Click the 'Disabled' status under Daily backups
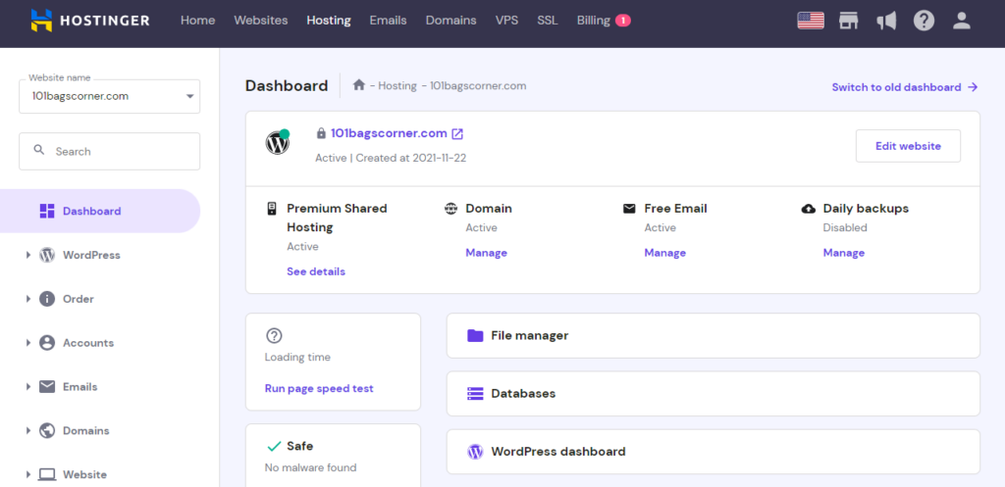Image resolution: width=1005 pixels, height=487 pixels. (x=845, y=227)
